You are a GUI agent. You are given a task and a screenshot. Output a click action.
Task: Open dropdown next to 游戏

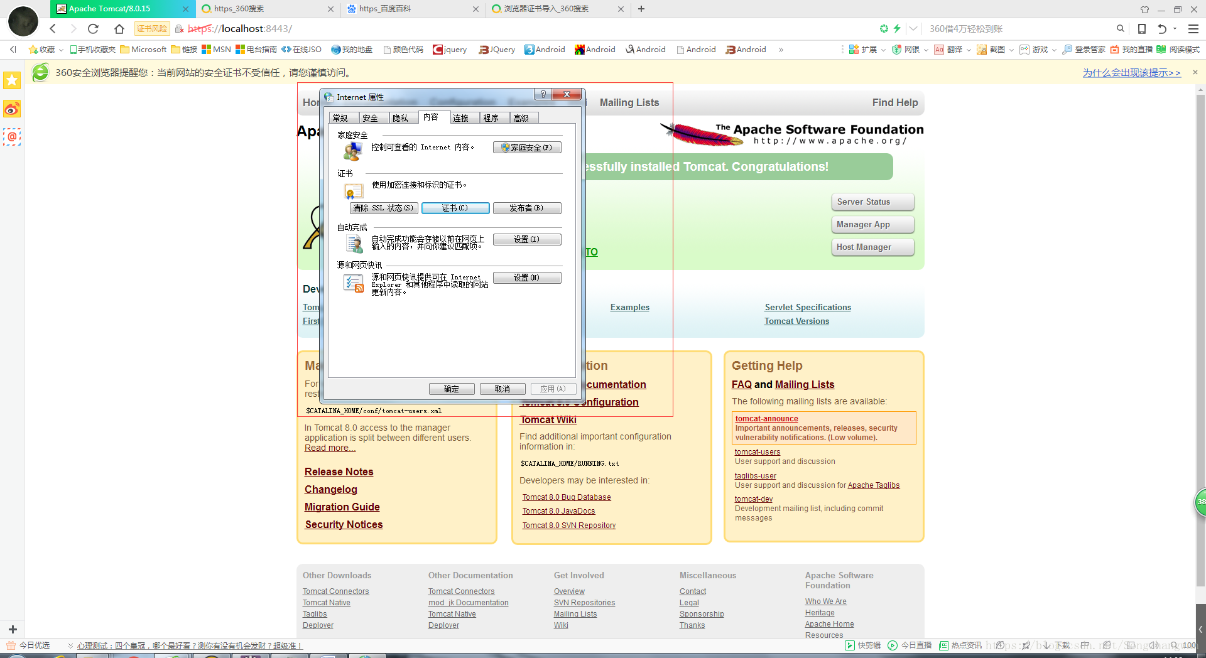point(1054,50)
